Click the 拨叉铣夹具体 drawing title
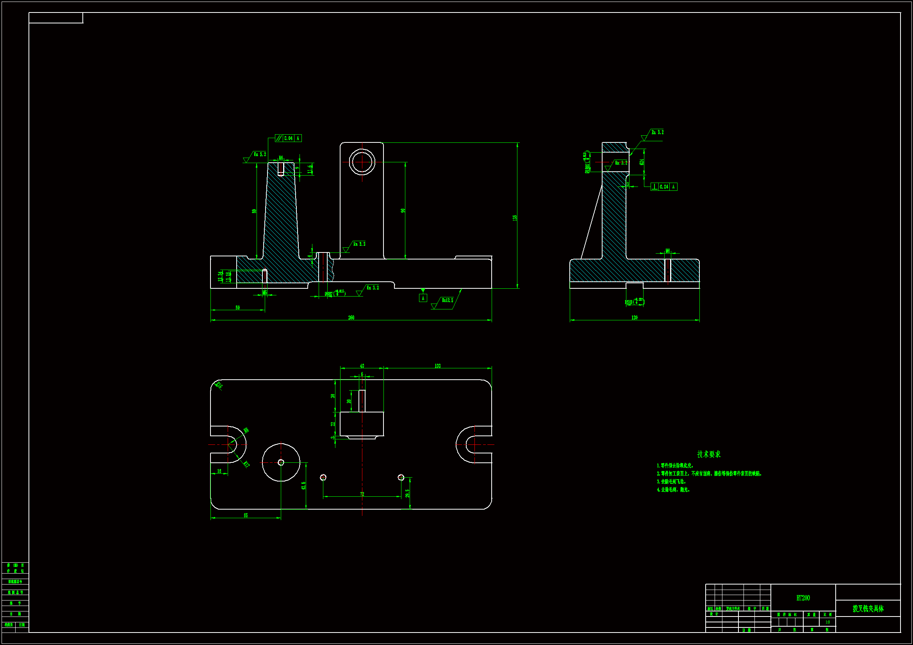913x645 pixels. (868, 609)
